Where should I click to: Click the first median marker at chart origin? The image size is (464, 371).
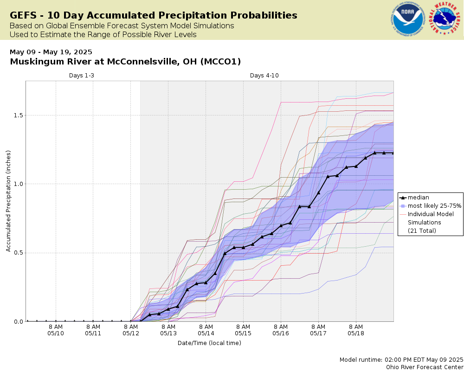[27, 321]
